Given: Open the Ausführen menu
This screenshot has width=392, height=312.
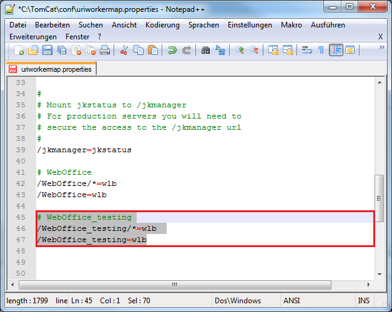Looking at the screenshot, I should click(x=328, y=25).
